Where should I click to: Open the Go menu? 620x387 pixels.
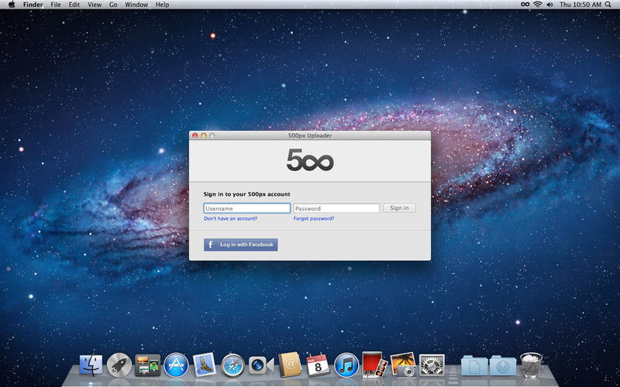113,5
